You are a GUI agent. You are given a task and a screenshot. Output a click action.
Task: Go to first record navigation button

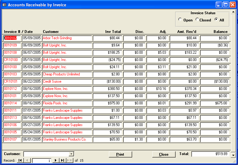pos(20,160)
